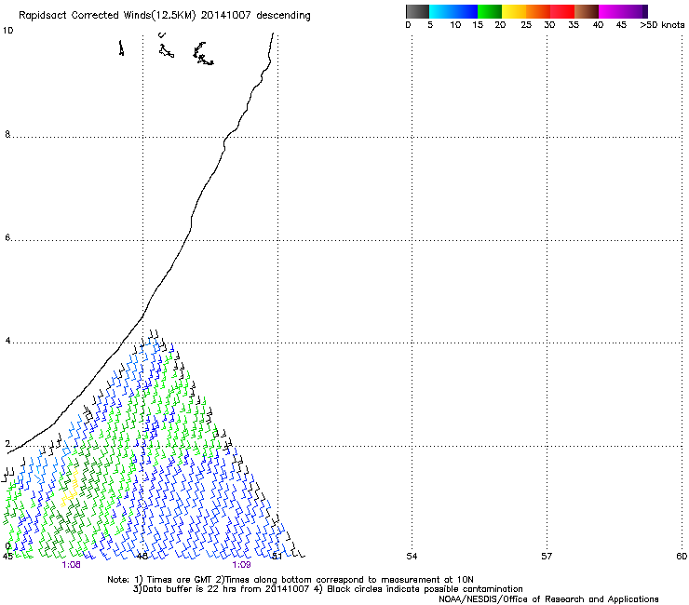Click the largest island outline at the top
The width and height of the screenshot is (689, 605).
click(x=203, y=54)
